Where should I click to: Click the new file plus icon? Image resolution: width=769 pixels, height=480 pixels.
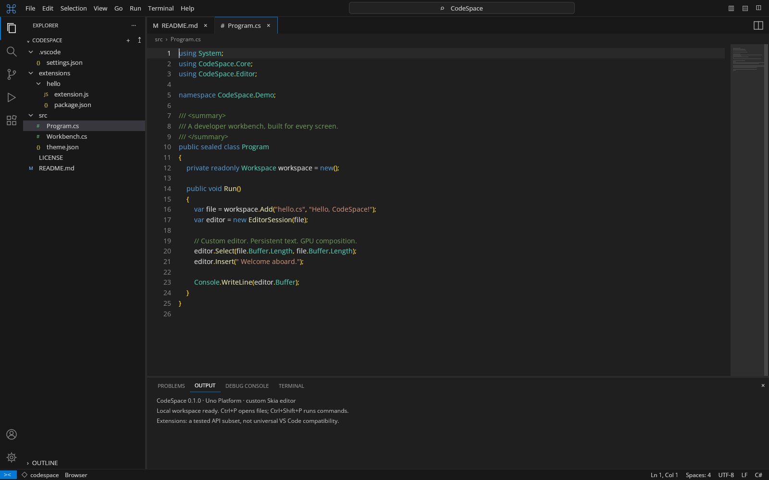pos(128,40)
